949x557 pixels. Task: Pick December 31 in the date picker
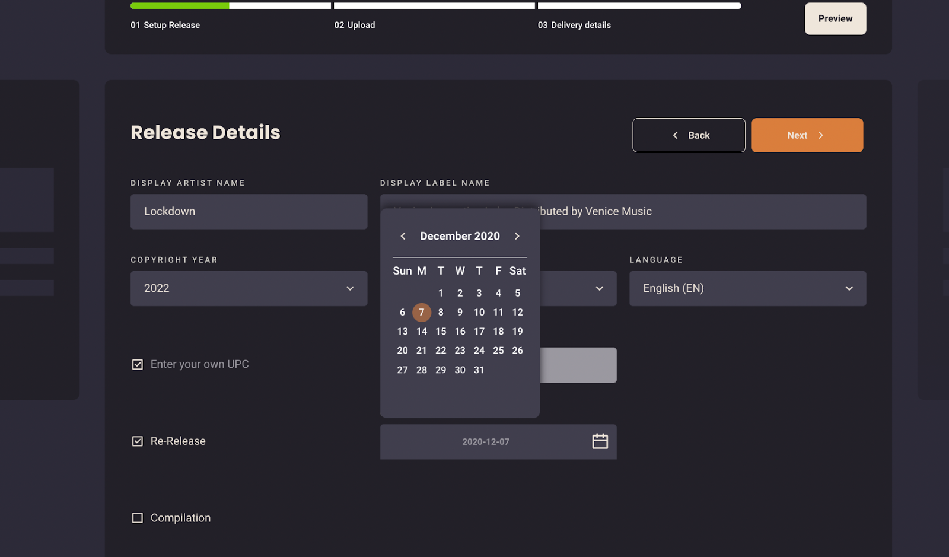(x=479, y=370)
